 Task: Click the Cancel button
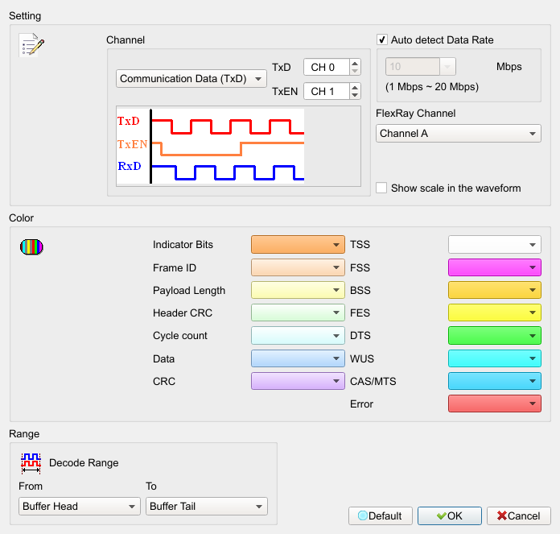pyautogui.click(x=519, y=515)
